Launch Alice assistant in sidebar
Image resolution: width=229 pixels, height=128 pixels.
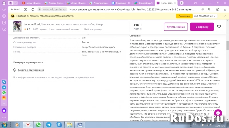coord(4,111)
